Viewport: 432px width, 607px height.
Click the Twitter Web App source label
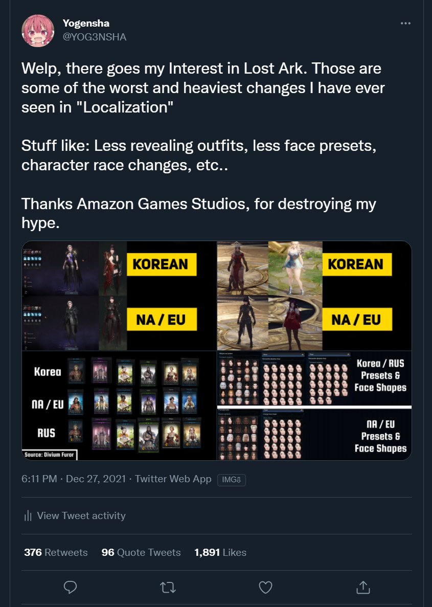coord(174,479)
